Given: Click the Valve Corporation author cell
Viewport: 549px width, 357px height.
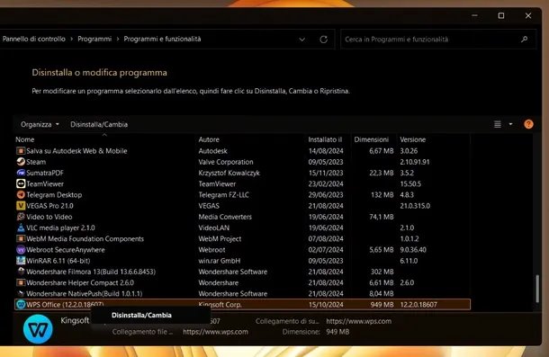Looking at the screenshot, I should [x=226, y=162].
